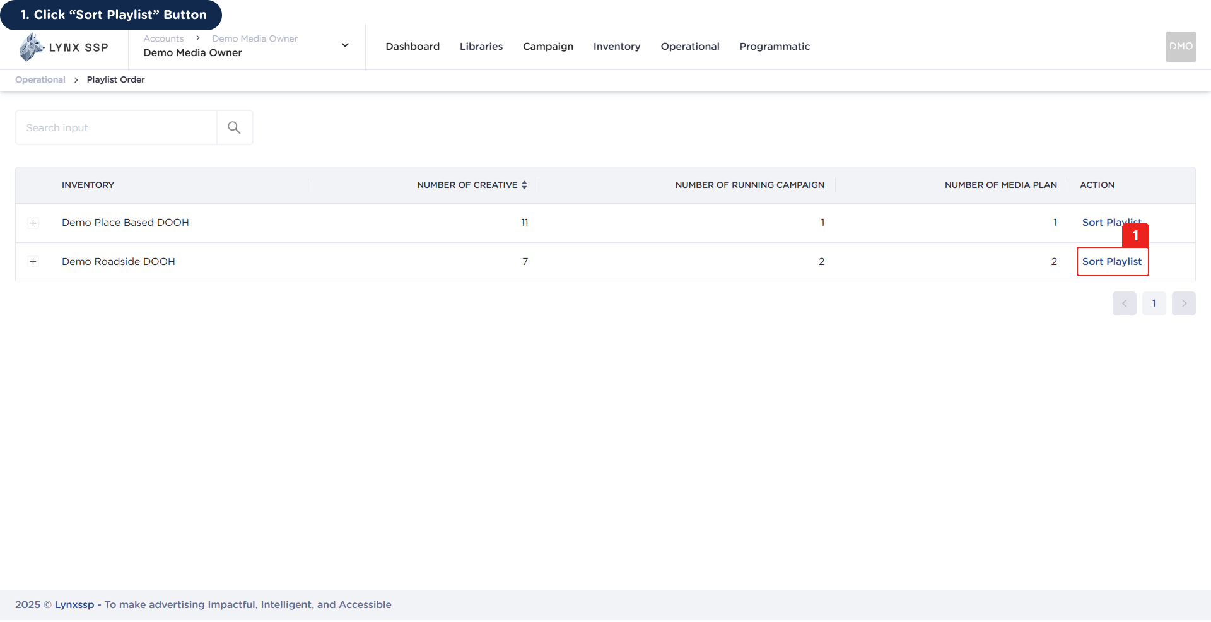The image size is (1211, 622).
Task: Sort by Number of Creative arrows
Action: pos(524,185)
